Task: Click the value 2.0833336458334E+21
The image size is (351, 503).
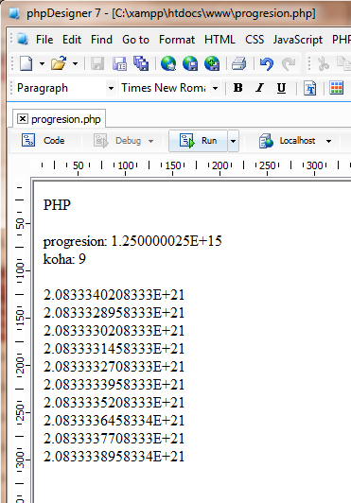Action: [114, 421]
